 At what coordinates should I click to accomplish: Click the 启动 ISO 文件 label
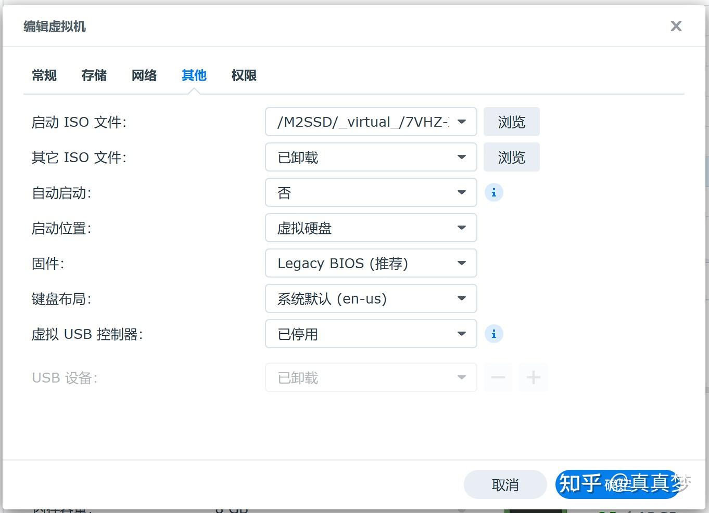pos(79,122)
